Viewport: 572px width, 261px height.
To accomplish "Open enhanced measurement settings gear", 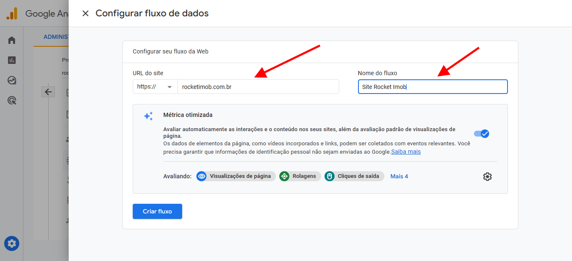I will (487, 177).
